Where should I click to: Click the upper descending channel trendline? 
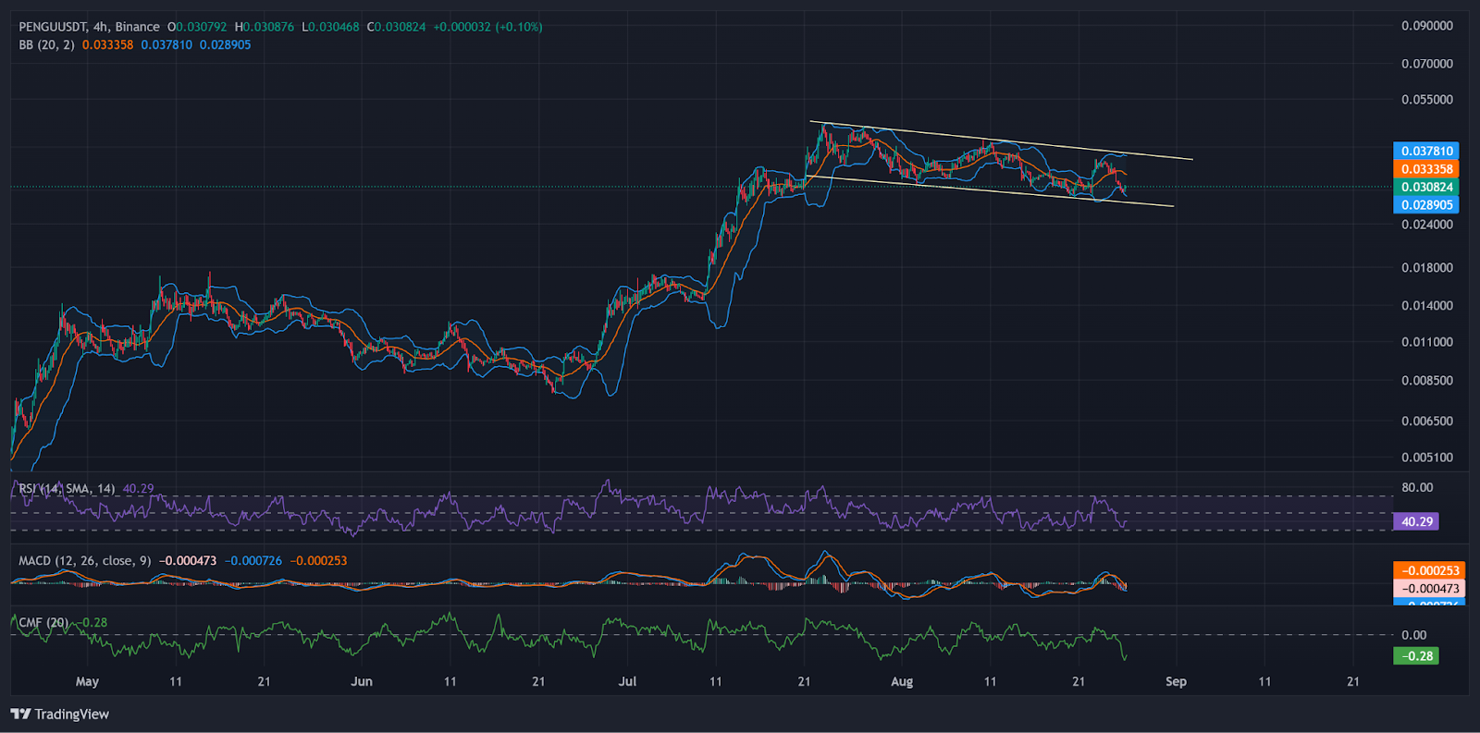click(1156, 156)
